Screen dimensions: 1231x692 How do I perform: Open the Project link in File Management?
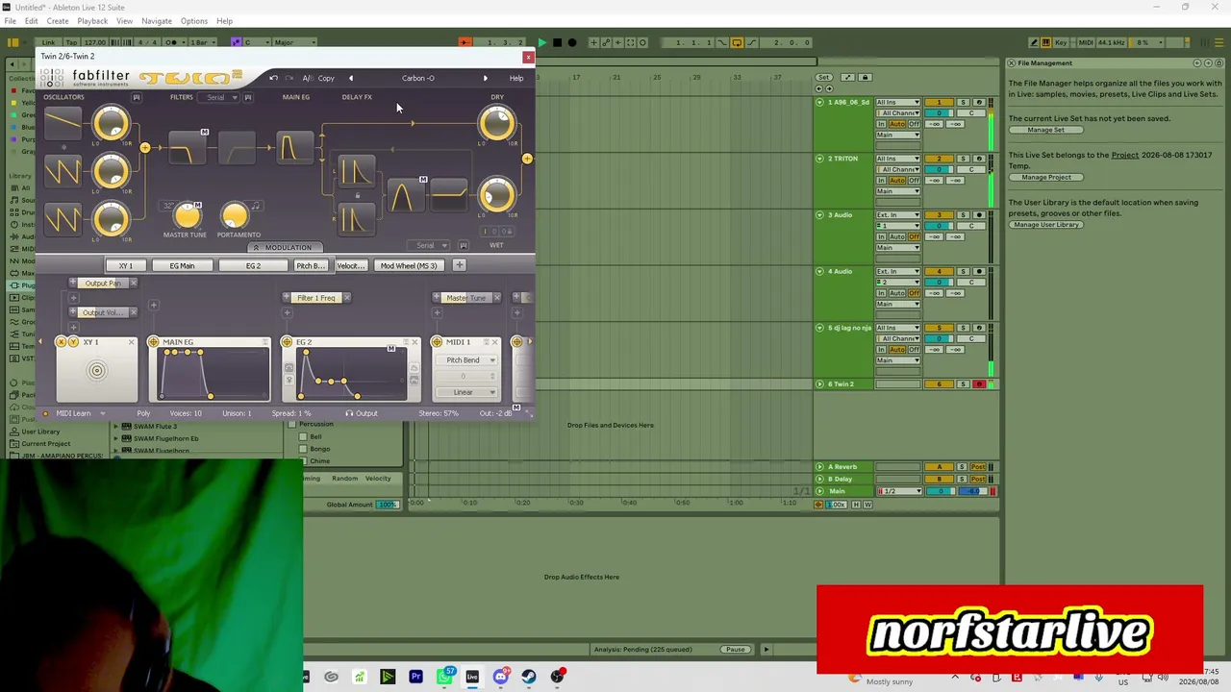point(1124,155)
